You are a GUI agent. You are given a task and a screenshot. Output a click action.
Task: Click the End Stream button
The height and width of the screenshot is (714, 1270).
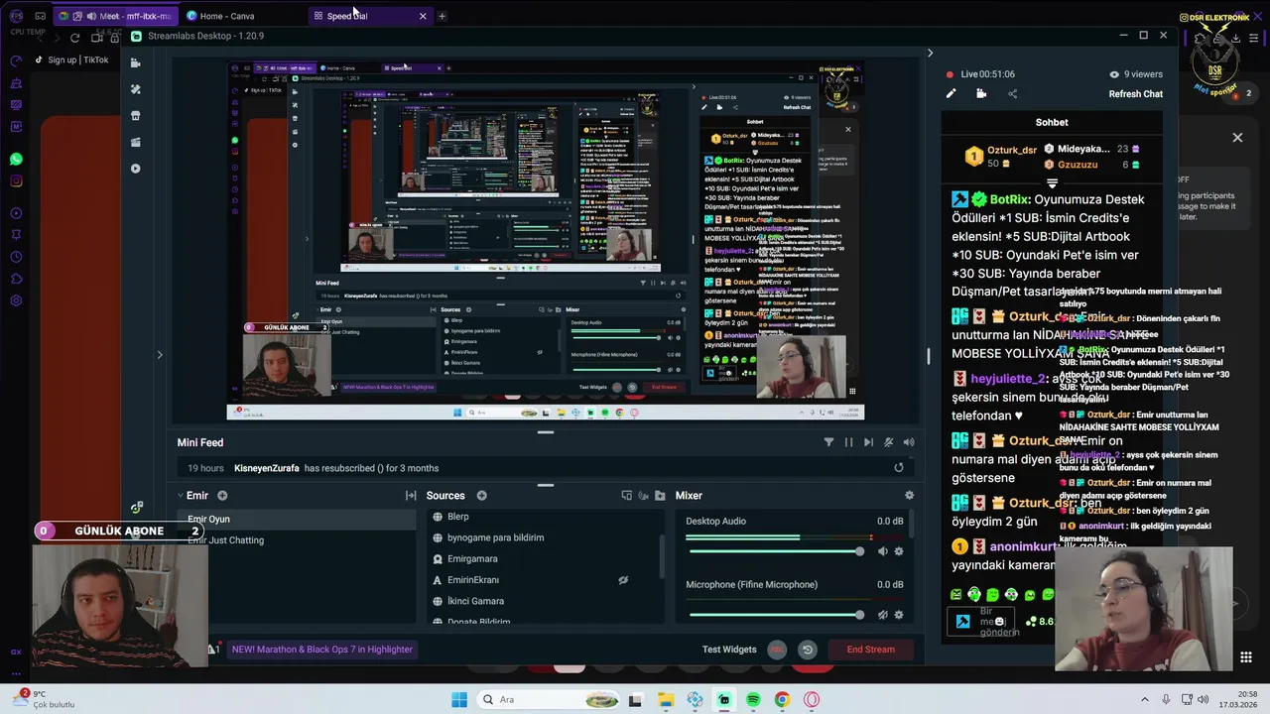pos(870,650)
